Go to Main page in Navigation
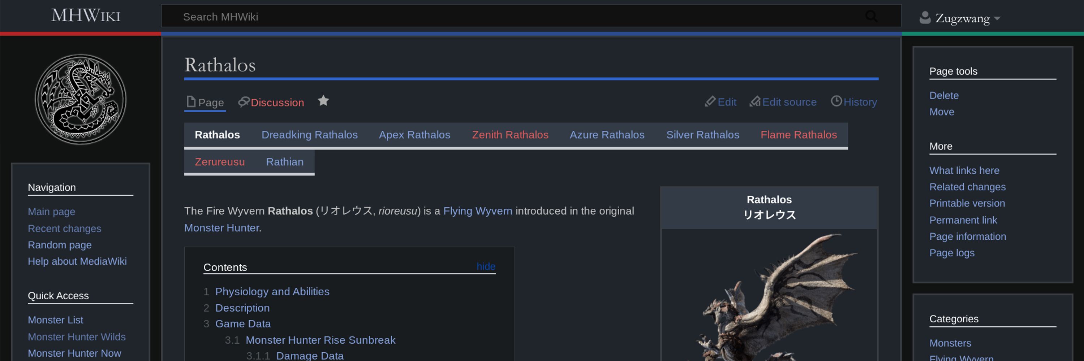 51,212
